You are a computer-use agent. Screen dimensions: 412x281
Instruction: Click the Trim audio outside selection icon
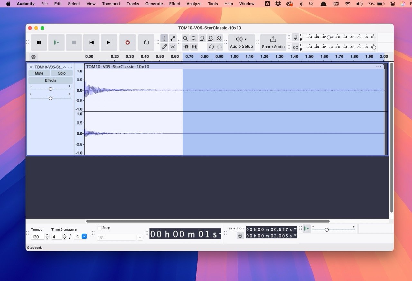click(x=186, y=47)
